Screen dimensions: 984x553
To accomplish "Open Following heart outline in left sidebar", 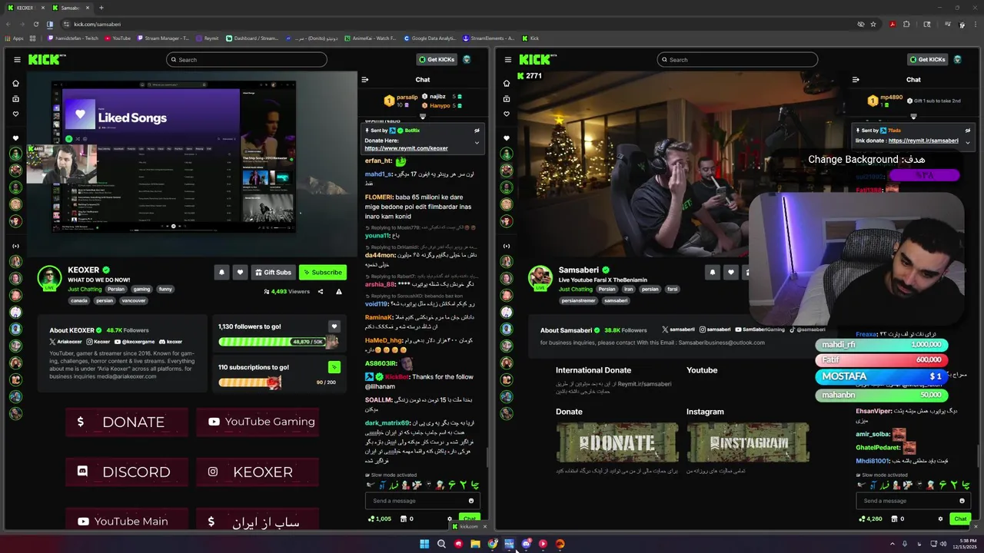I will (15, 114).
